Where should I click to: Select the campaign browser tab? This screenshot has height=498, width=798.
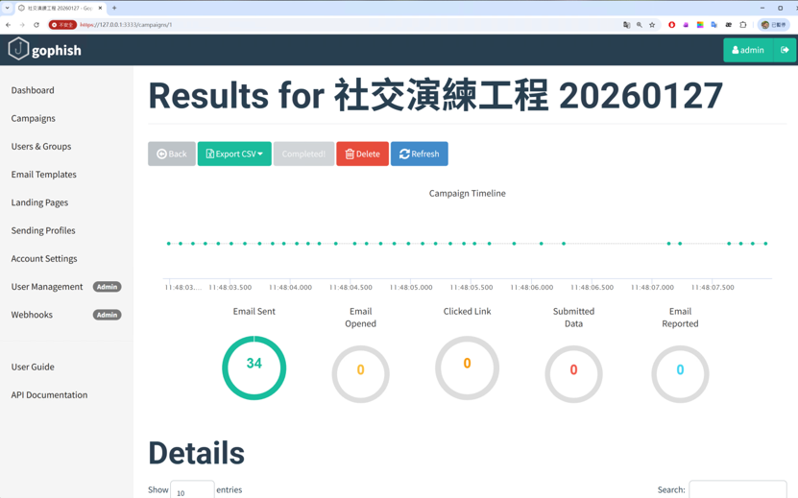(60, 8)
